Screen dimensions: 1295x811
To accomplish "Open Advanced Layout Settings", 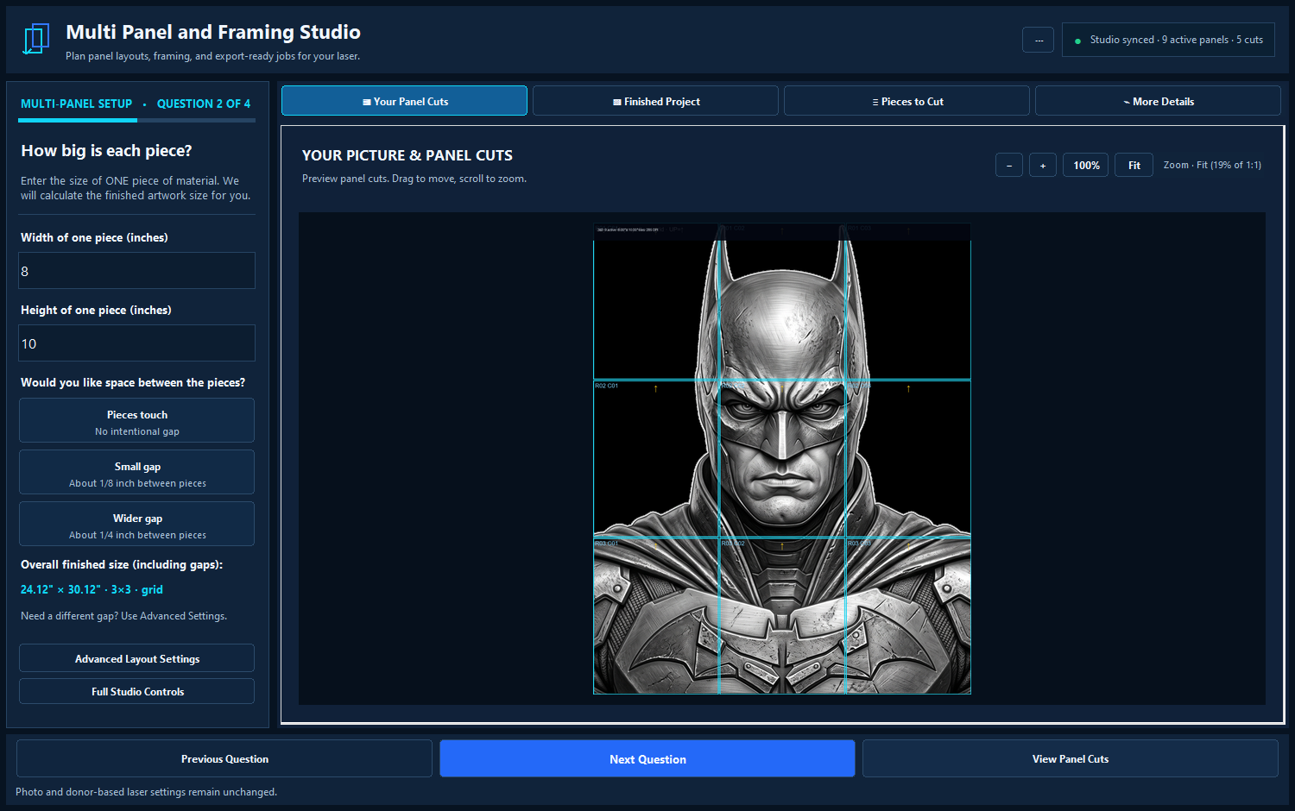I will point(137,658).
